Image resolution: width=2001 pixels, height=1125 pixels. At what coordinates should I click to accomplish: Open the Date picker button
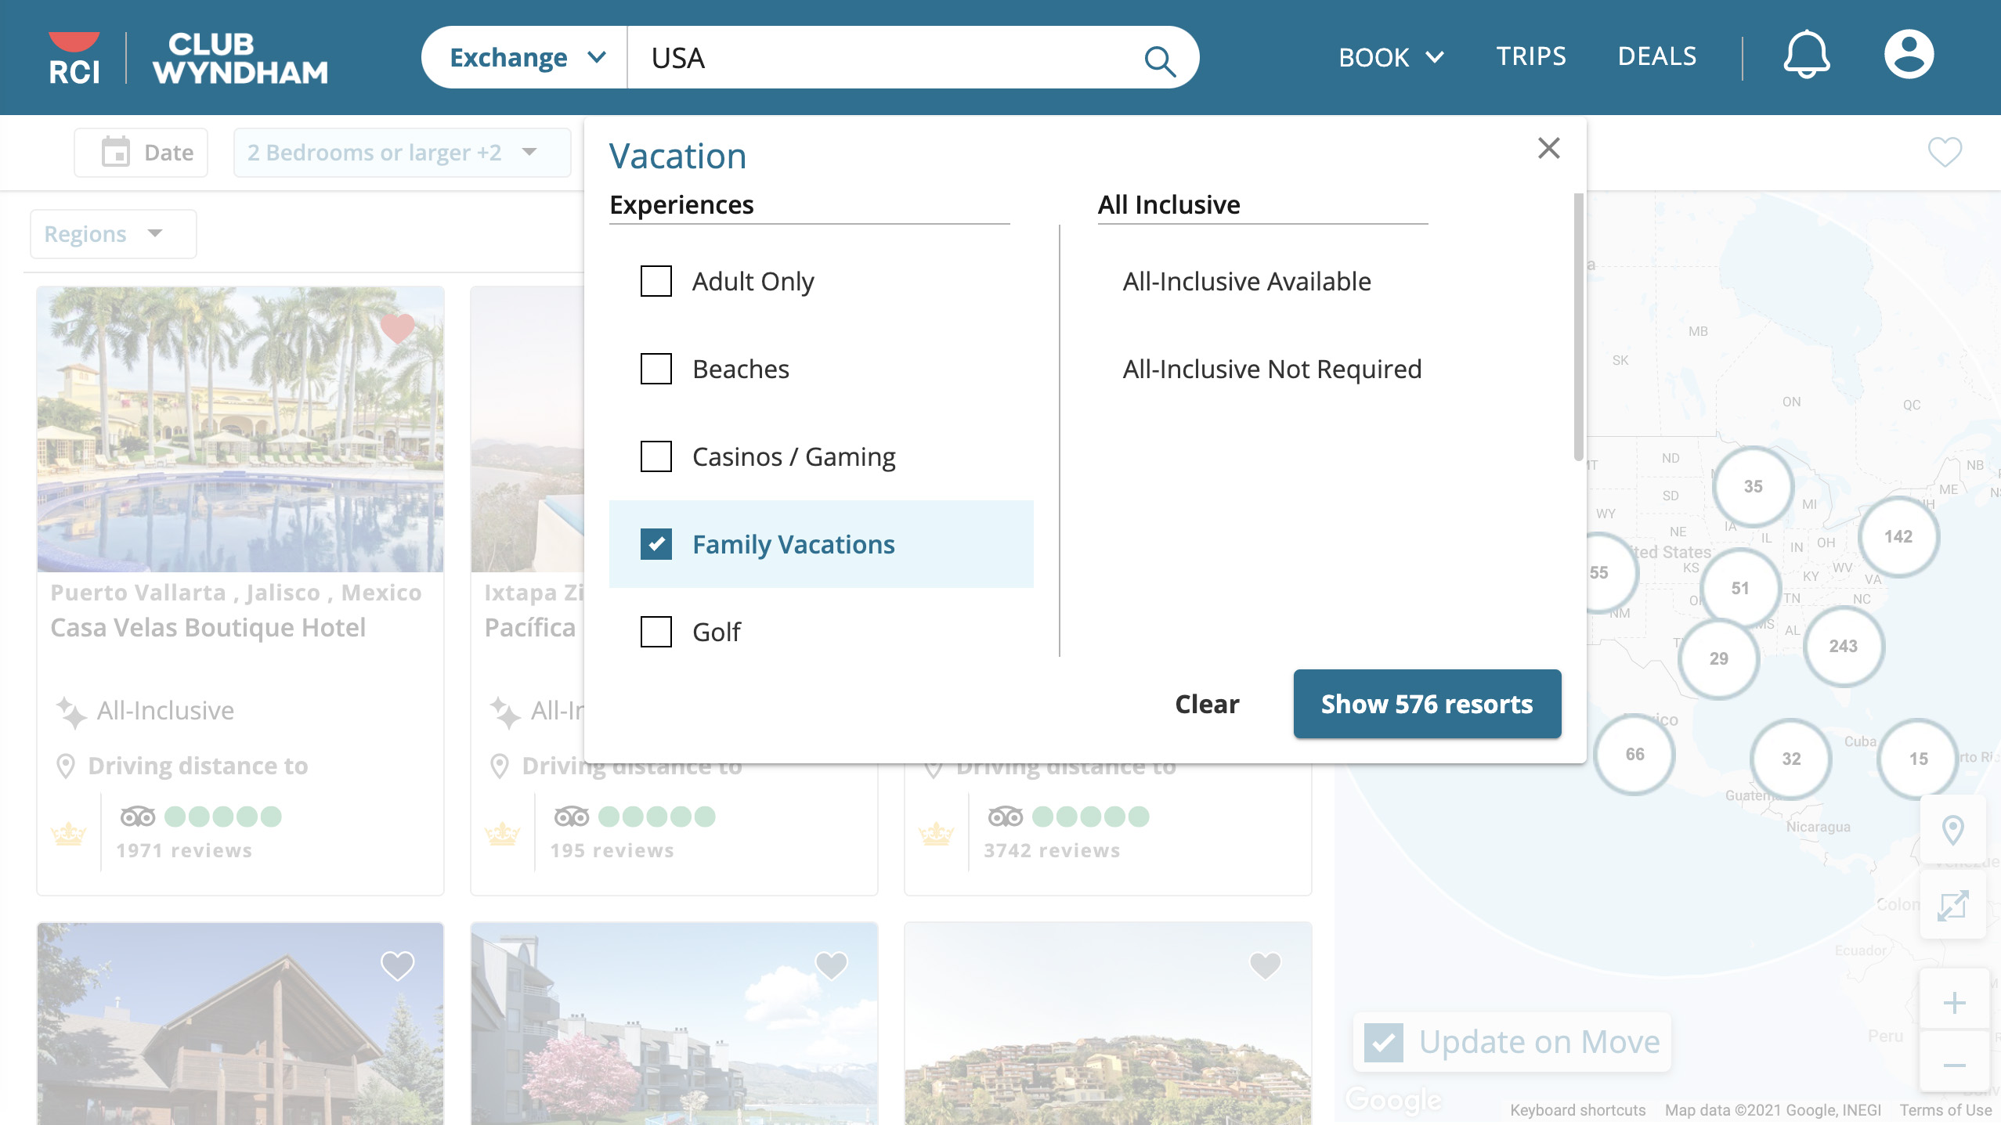[x=141, y=153]
